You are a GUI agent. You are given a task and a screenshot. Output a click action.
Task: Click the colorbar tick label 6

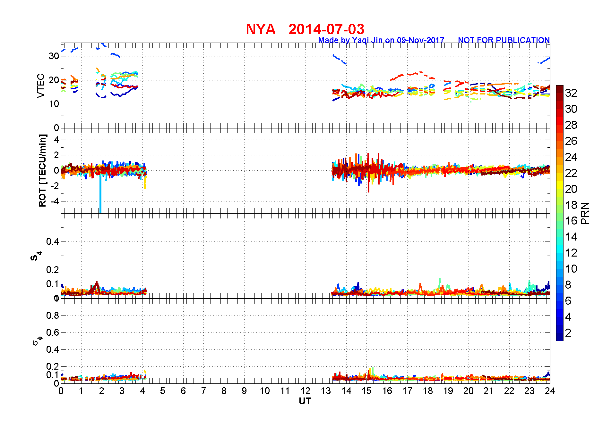(x=568, y=301)
